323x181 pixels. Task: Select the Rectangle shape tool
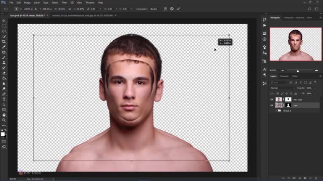4,110
